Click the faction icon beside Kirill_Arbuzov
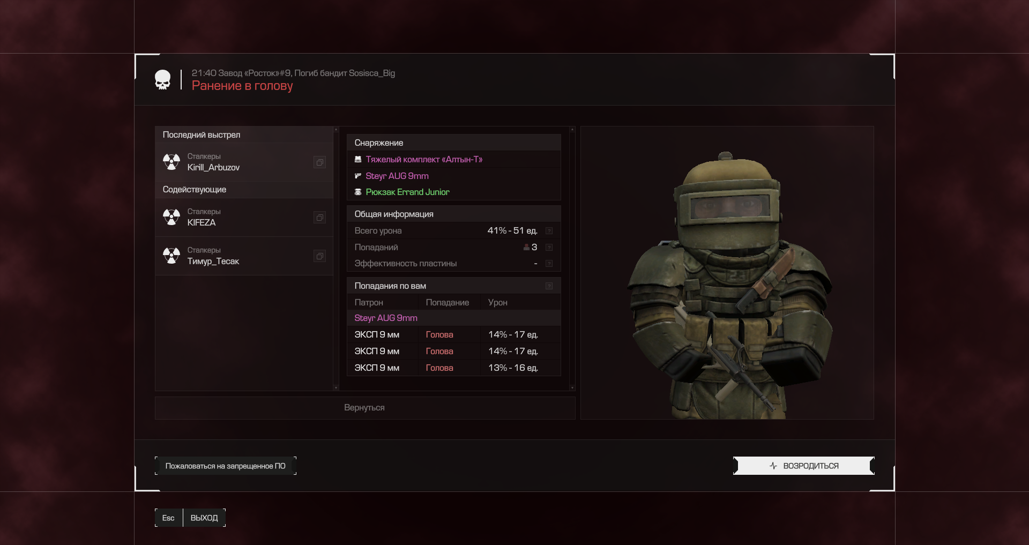Viewport: 1029px width, 545px height. pyautogui.click(x=171, y=162)
